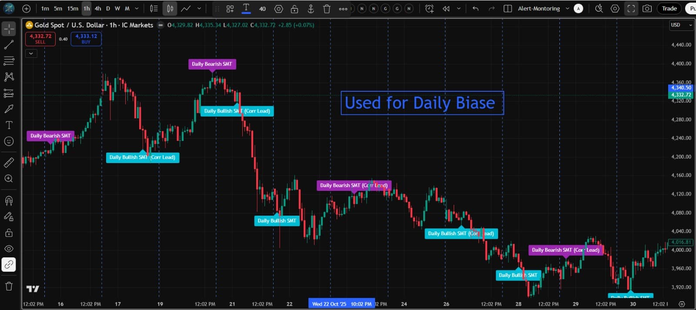Open the bar style list icon
This screenshot has height=310, width=696.
[154, 8]
